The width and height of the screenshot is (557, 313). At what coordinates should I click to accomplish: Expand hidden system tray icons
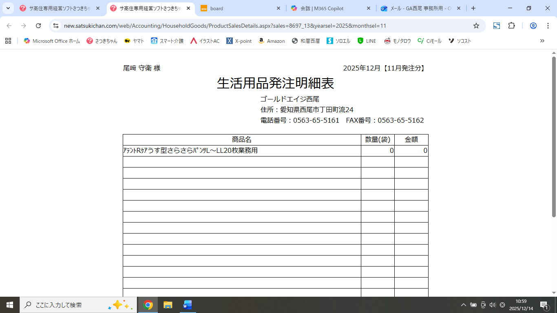463,305
